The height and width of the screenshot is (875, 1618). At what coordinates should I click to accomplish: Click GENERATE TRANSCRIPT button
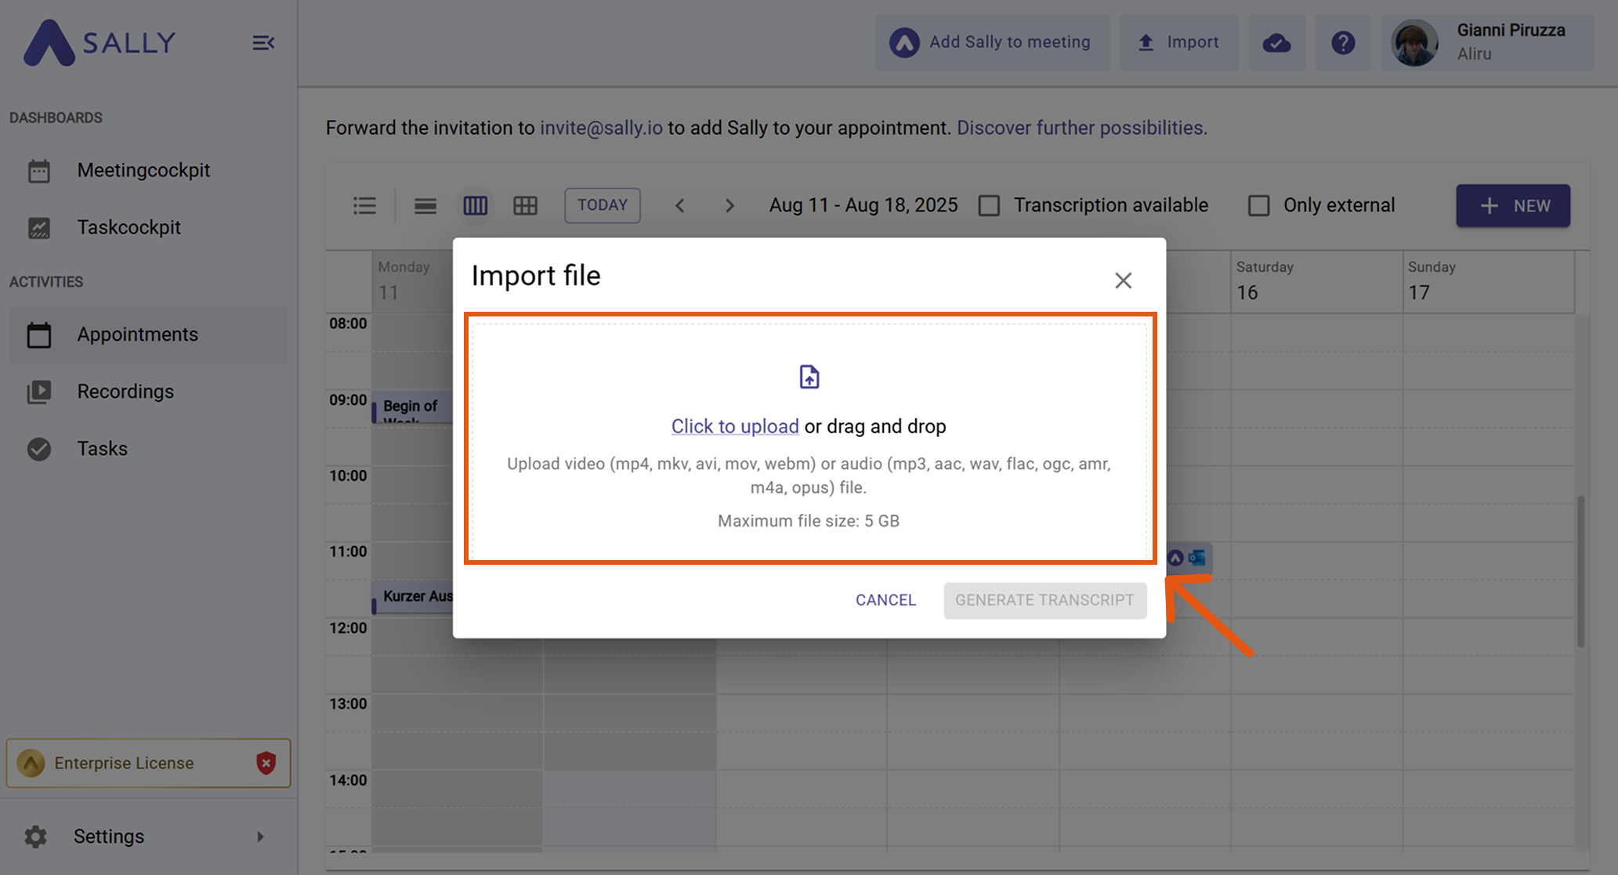point(1044,600)
